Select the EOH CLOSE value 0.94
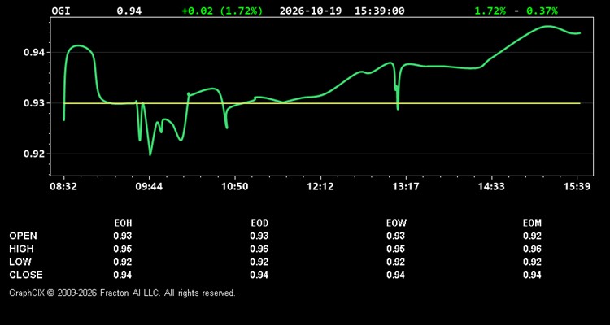This screenshot has height=325, width=610. click(x=123, y=275)
